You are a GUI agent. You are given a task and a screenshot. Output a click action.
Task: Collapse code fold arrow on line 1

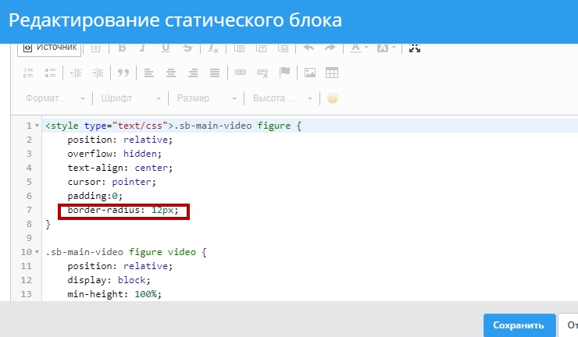click(37, 126)
